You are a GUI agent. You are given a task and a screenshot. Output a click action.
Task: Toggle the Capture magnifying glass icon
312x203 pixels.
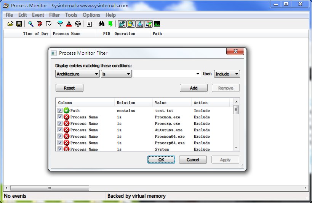pyautogui.click(x=30, y=24)
